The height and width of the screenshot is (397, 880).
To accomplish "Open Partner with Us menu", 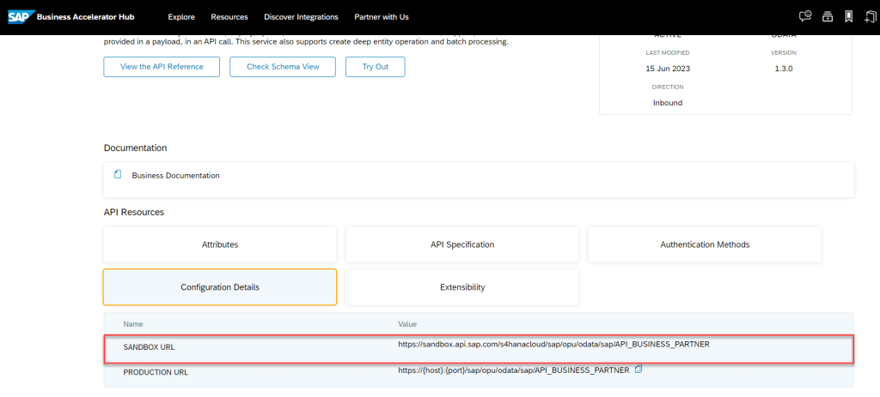I will click(381, 17).
